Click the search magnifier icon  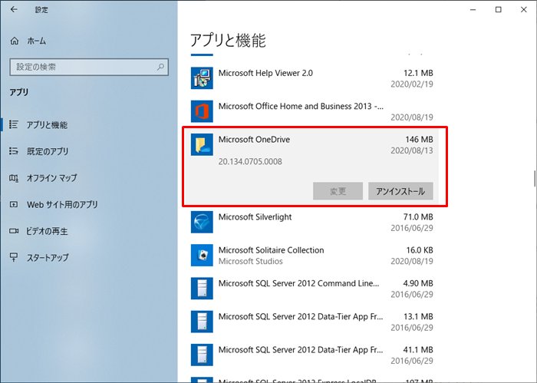(x=160, y=67)
